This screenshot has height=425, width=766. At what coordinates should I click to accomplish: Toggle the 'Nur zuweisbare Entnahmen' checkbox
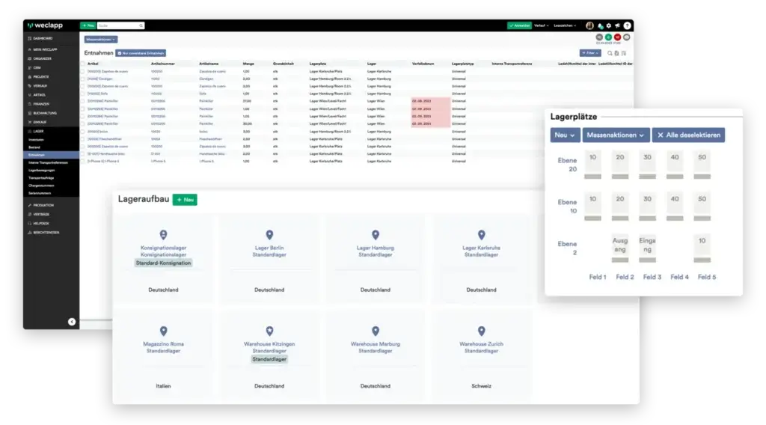point(120,53)
